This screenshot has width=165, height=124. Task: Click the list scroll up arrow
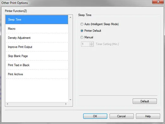pos(71,17)
